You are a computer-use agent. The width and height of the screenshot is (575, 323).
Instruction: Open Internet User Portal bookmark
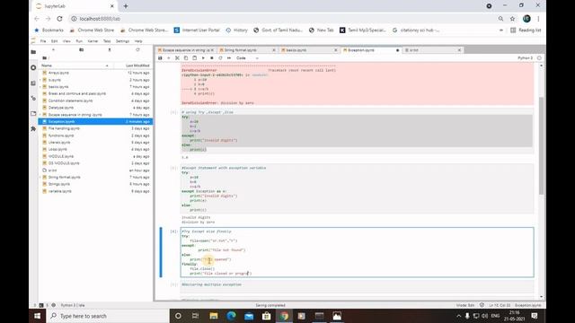click(197, 30)
